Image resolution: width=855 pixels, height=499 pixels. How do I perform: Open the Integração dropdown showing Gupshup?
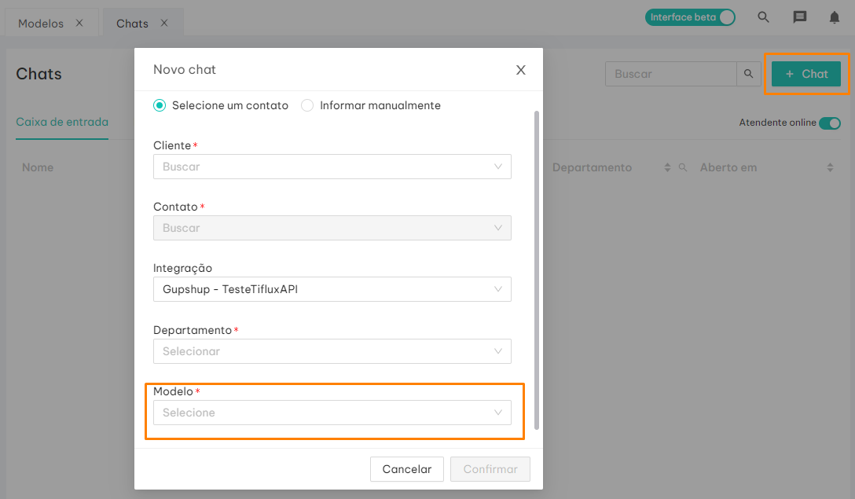pyautogui.click(x=332, y=289)
